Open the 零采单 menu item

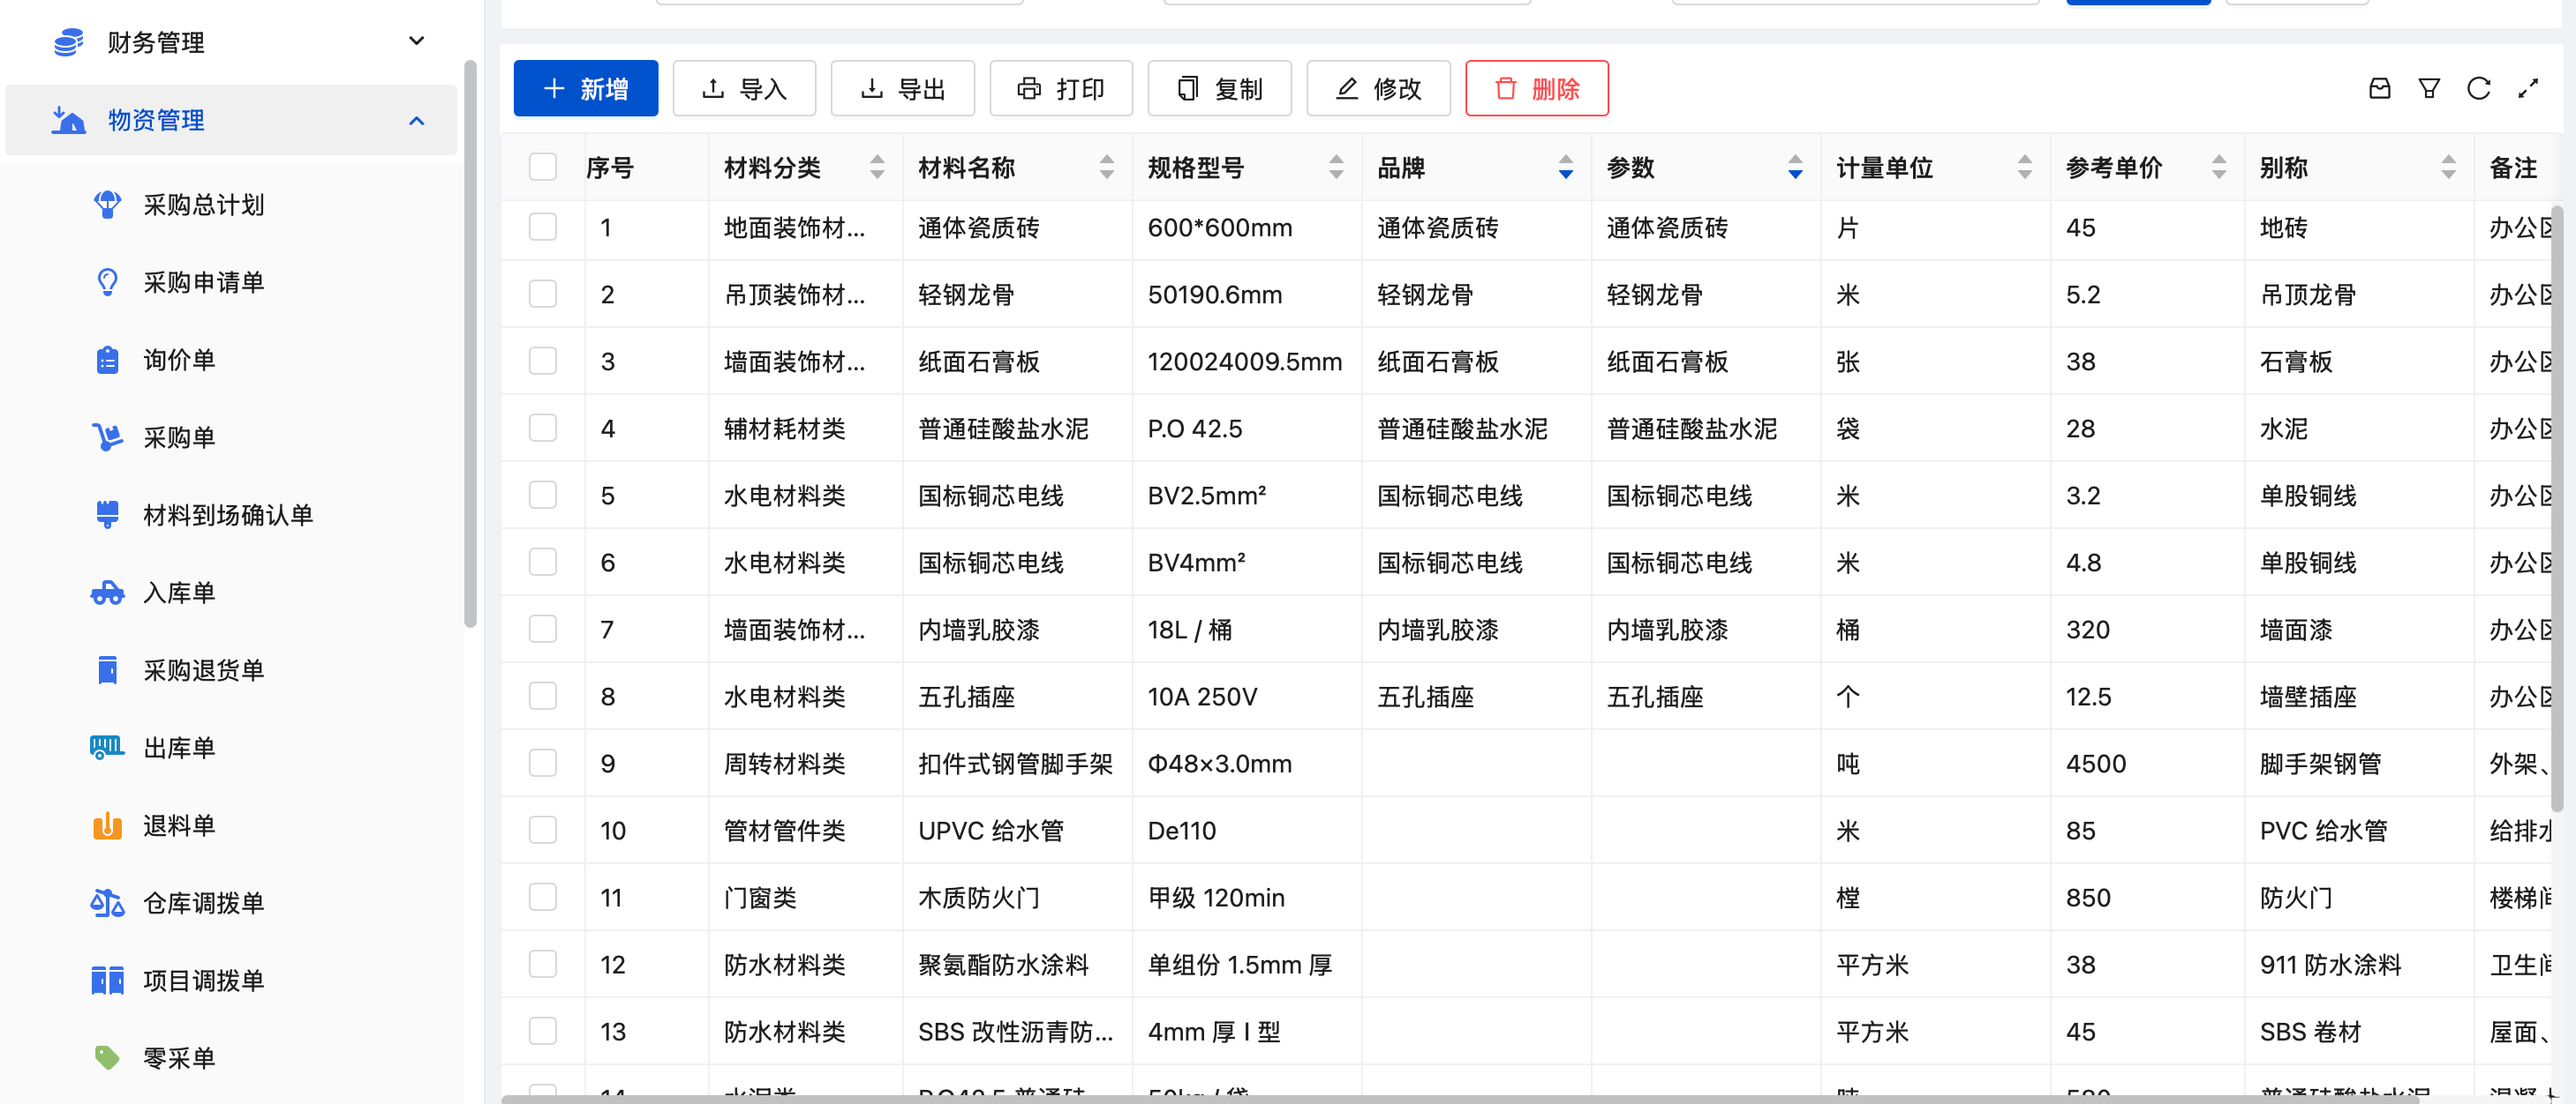click(232, 1058)
